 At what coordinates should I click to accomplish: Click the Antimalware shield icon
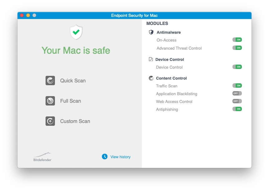(151, 32)
